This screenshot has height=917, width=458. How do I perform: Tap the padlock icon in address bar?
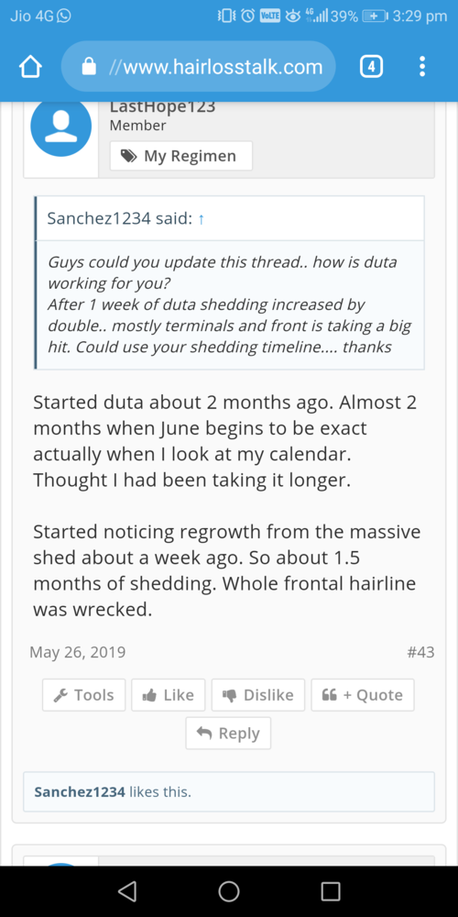coord(89,67)
